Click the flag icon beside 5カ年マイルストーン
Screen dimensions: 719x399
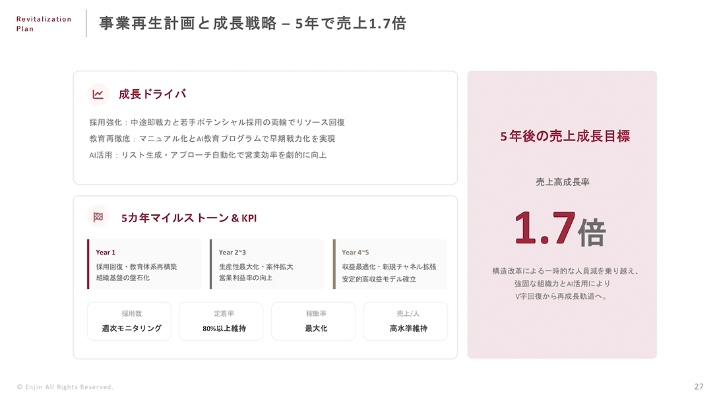pyautogui.click(x=98, y=216)
